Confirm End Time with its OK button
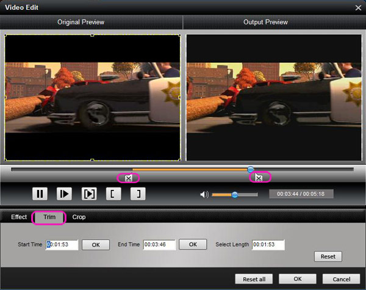 coord(193,244)
